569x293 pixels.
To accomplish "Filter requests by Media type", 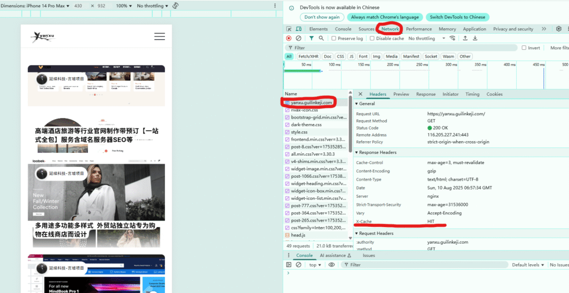I will (392, 56).
